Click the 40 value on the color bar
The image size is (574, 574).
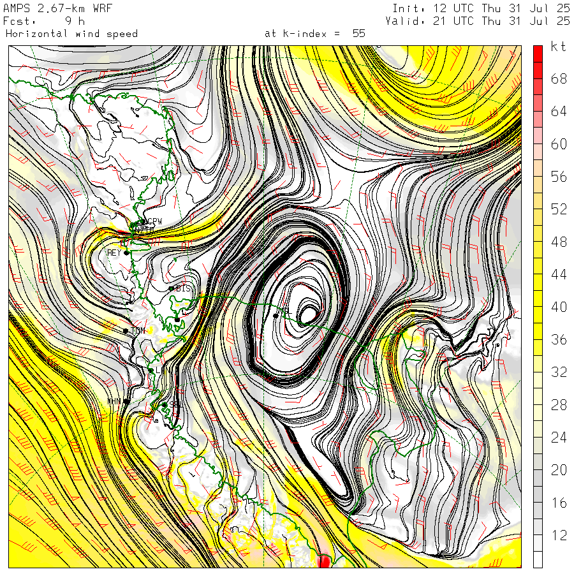click(x=559, y=307)
